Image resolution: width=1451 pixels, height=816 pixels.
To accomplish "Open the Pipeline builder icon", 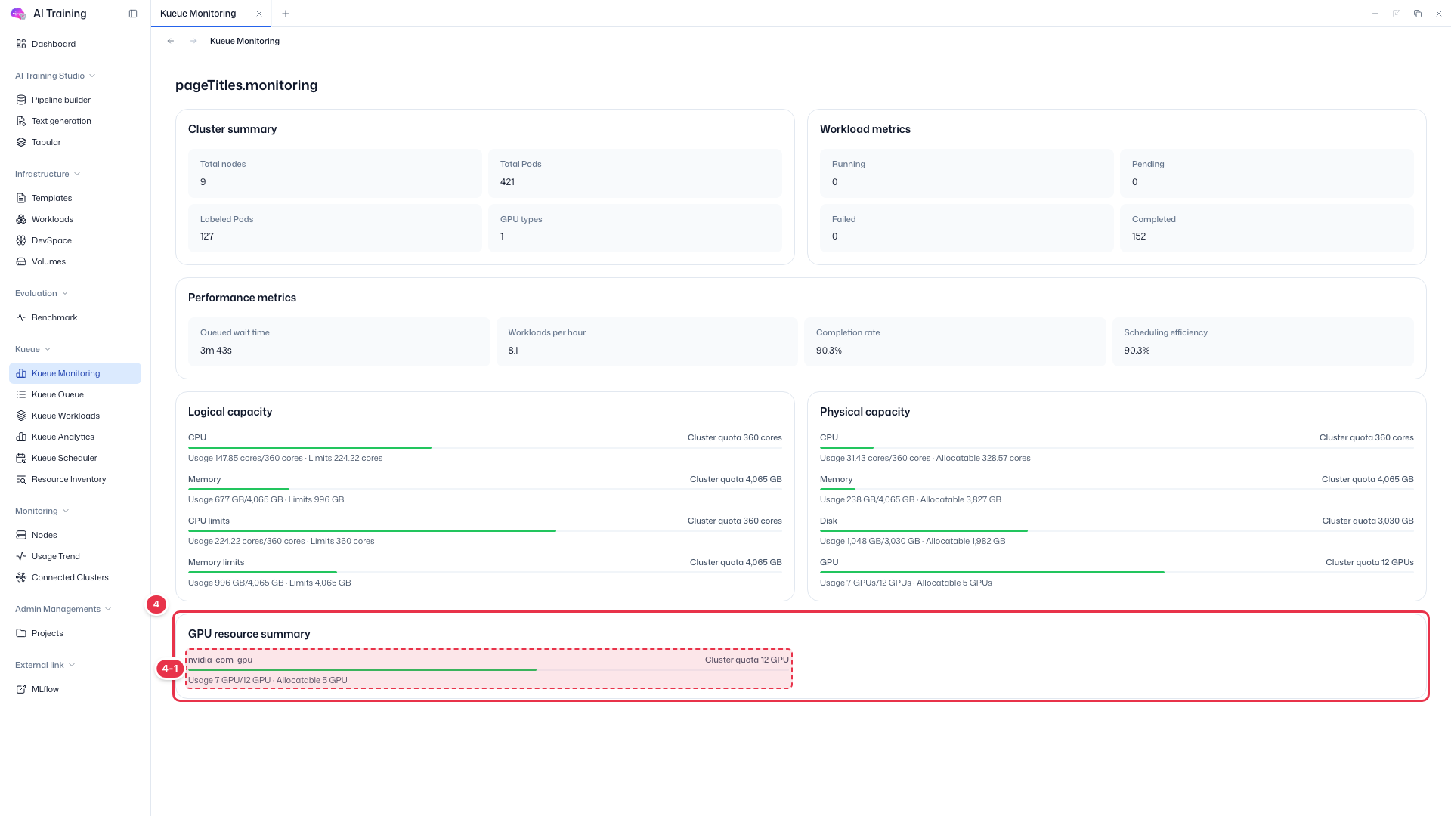I will pyautogui.click(x=21, y=100).
